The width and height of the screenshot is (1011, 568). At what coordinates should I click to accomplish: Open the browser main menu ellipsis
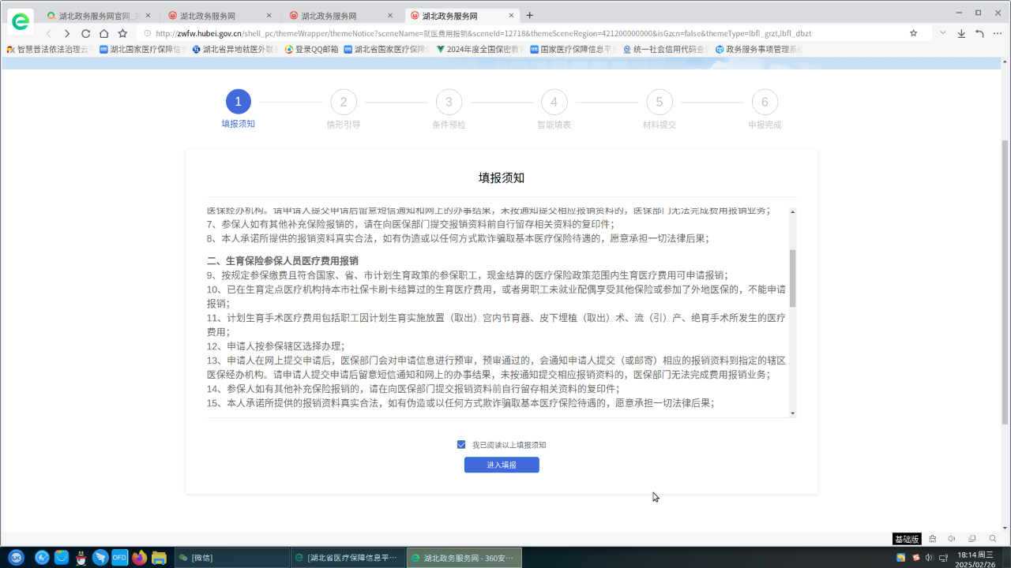tap(998, 34)
